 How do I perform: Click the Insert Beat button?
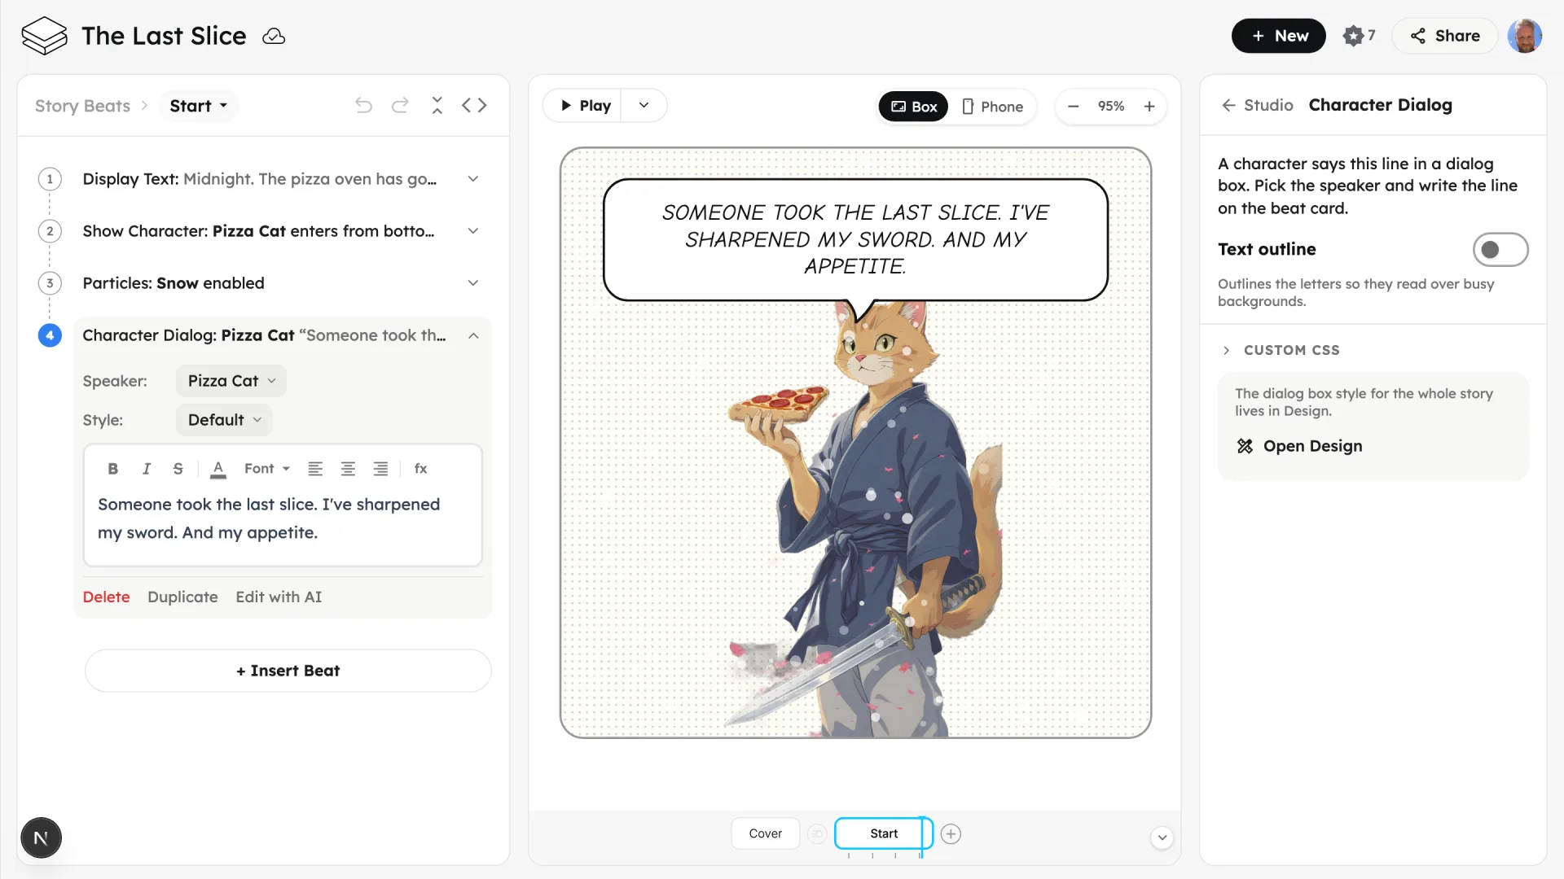[288, 671]
